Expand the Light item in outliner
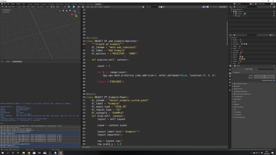This screenshot has width=276, height=155. [234, 16]
